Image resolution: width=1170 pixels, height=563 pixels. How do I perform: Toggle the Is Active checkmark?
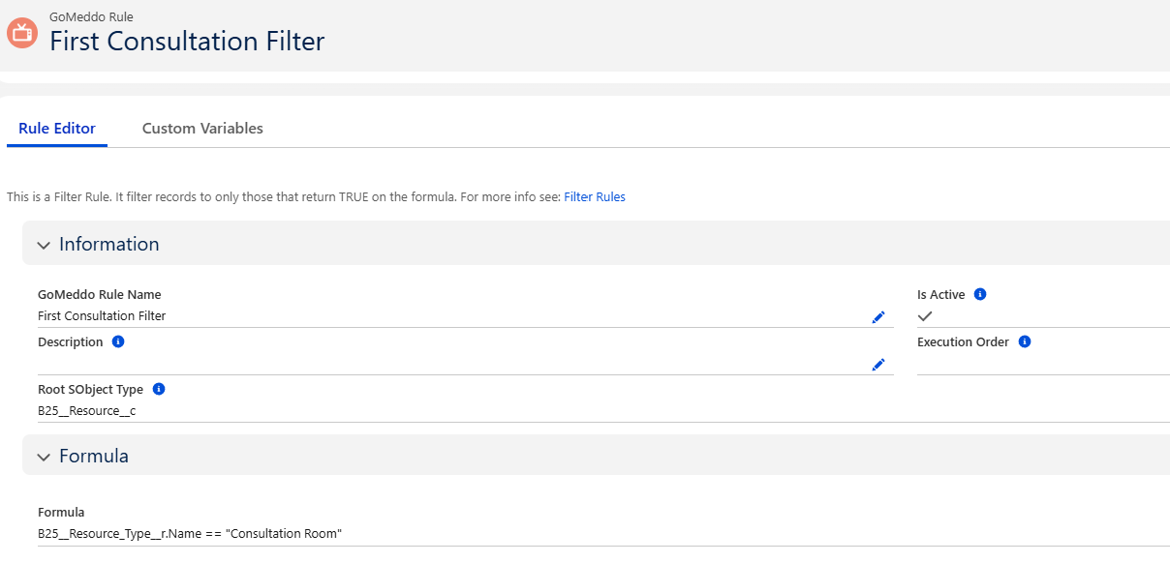click(x=925, y=316)
